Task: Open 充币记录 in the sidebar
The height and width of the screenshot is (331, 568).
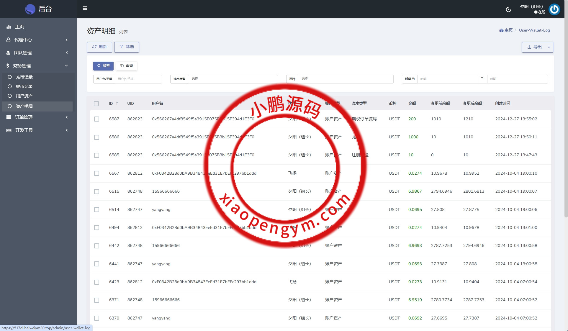Action: tap(24, 77)
